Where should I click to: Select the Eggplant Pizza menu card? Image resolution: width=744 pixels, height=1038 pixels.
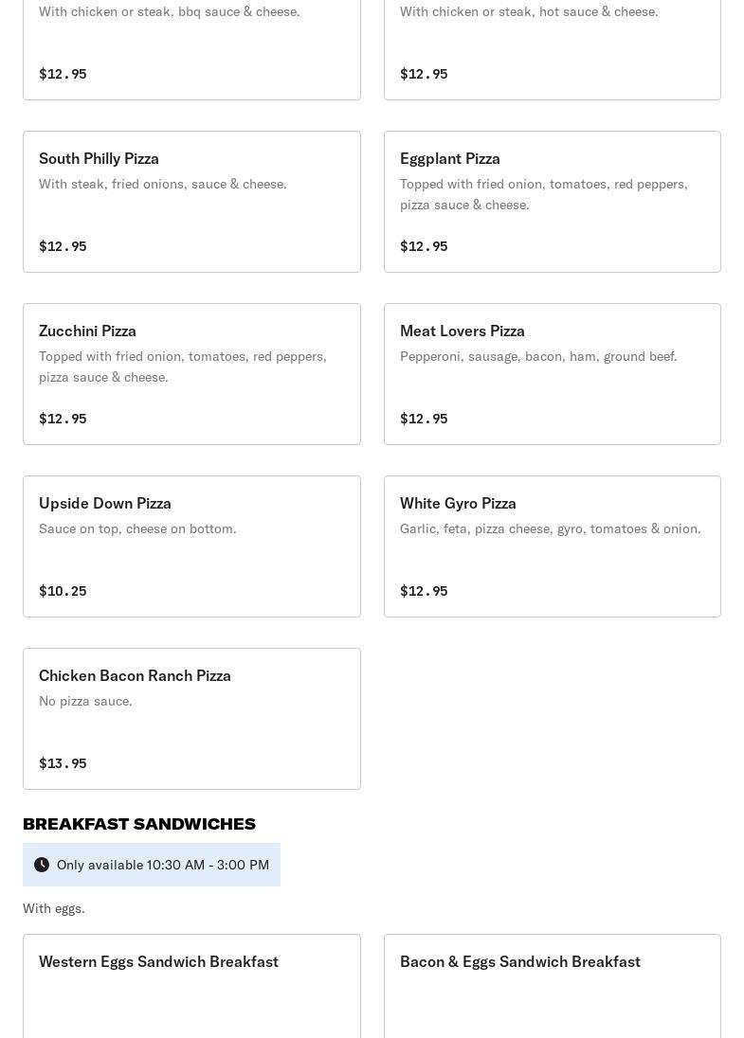553,202
